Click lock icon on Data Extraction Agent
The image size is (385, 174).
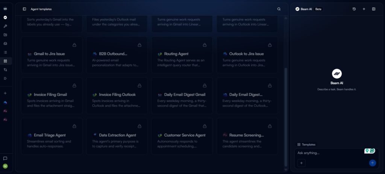tap(139, 126)
